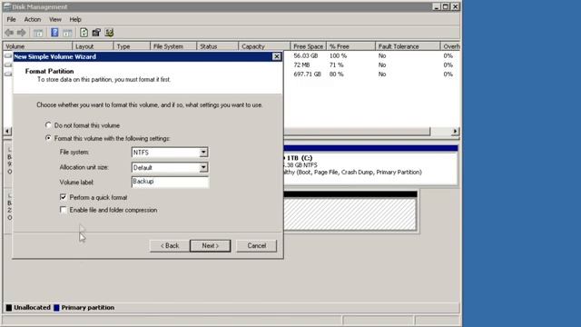The width and height of the screenshot is (581, 327).
Task: Select the first volume drive icon
Action: click(8, 55)
